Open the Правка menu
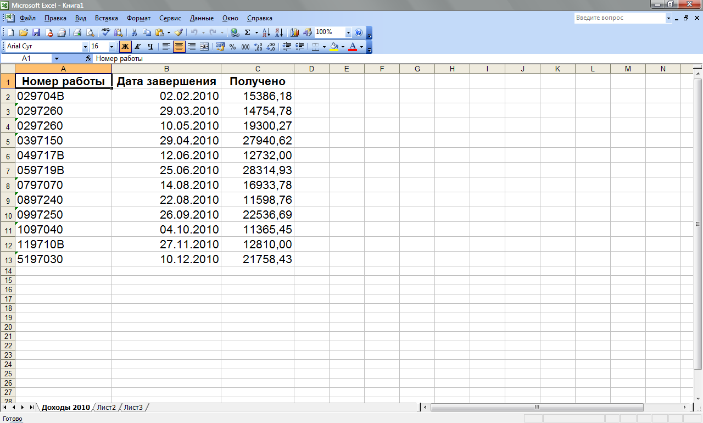 point(55,18)
